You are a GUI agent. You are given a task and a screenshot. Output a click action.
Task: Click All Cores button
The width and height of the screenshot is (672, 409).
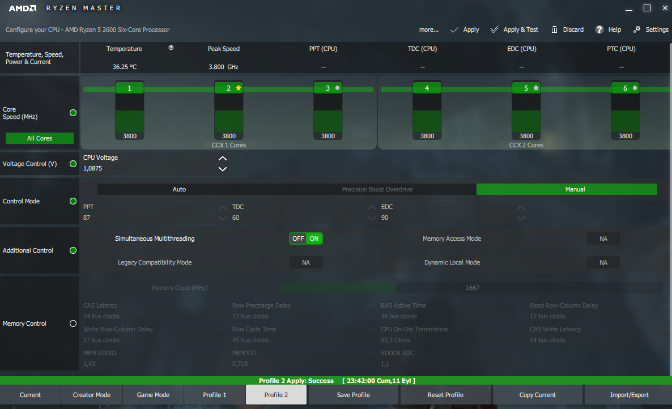(x=40, y=138)
